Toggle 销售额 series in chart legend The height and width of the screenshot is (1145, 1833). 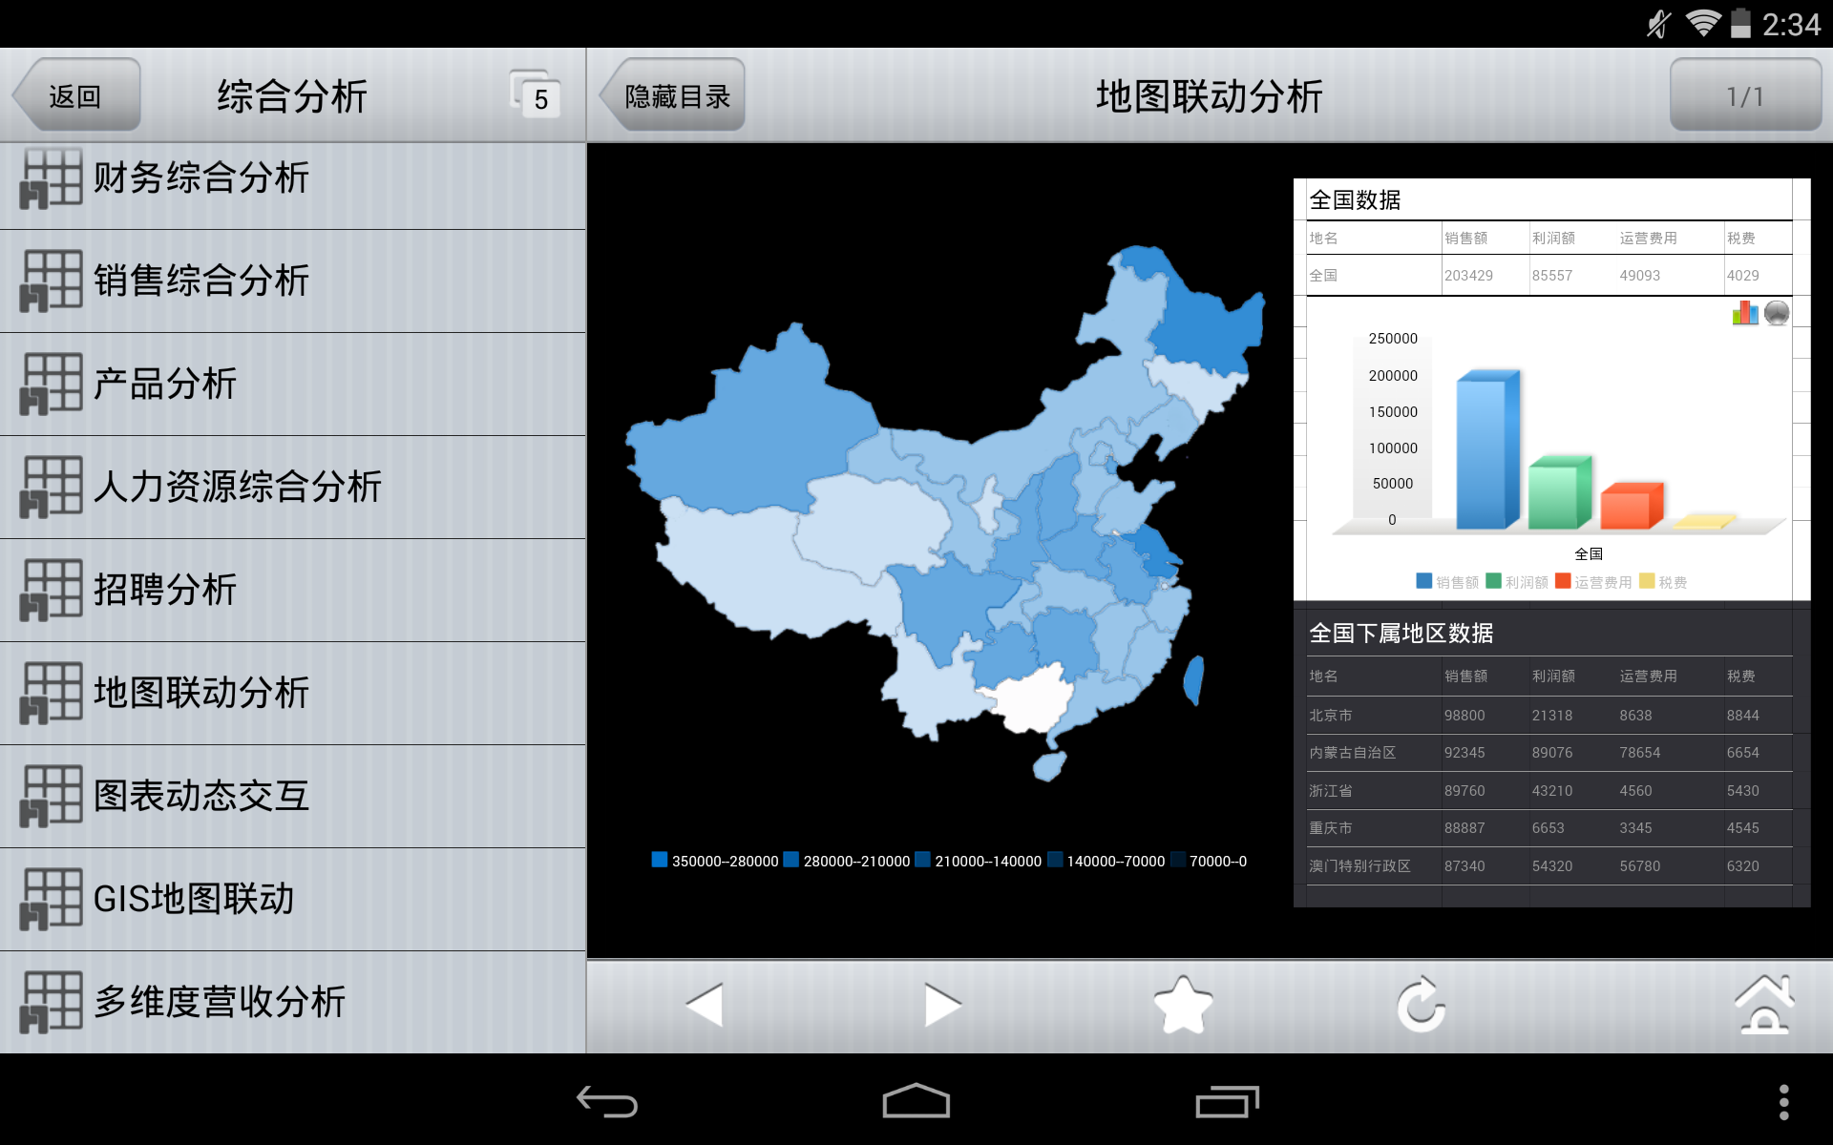(1447, 581)
